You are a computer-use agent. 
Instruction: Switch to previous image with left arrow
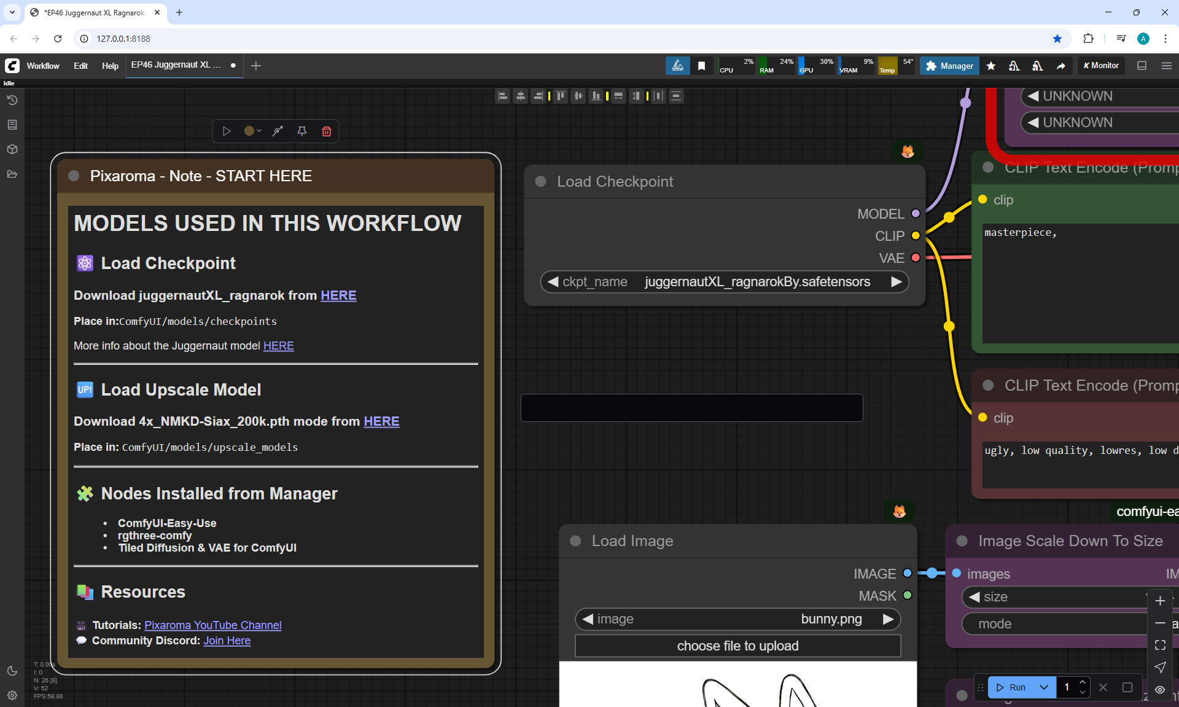coord(588,619)
